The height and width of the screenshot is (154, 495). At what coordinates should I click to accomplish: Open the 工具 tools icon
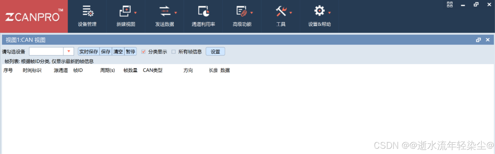(x=281, y=11)
